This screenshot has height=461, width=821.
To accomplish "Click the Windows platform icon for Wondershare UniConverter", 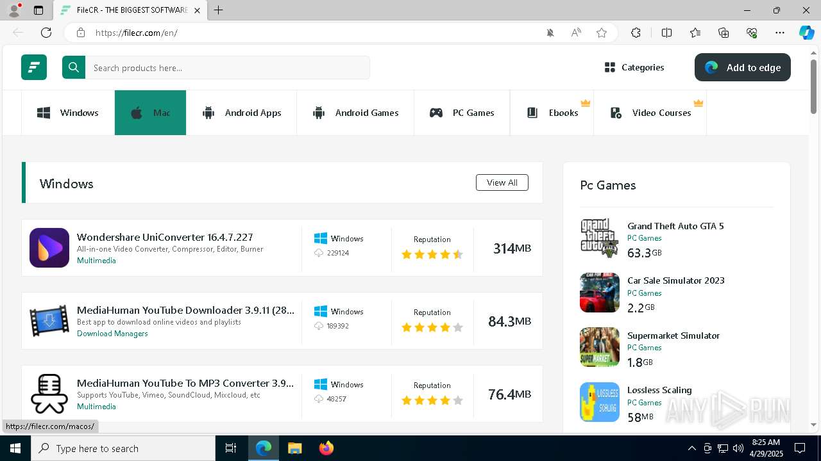I will pyautogui.click(x=321, y=238).
